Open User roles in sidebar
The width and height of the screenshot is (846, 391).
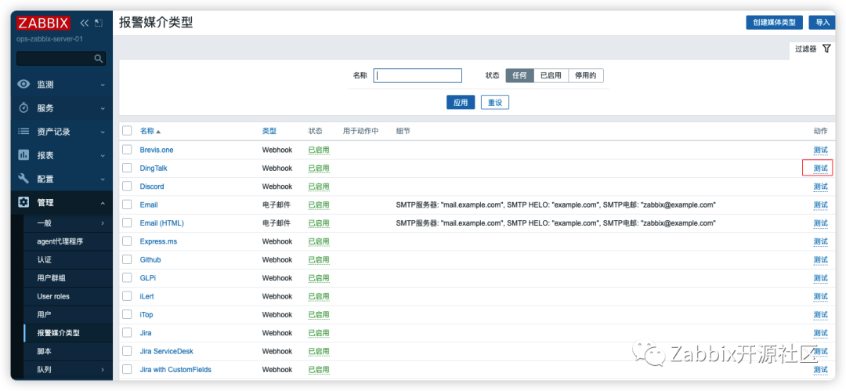pos(53,296)
